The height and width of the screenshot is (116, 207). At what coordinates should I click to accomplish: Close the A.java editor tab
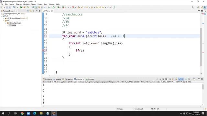pyautogui.click(x=52, y=11)
